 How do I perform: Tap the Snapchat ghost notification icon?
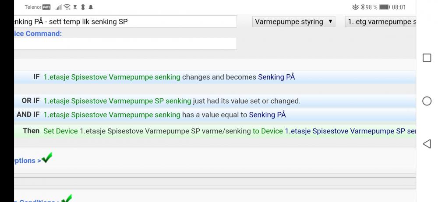(90, 7)
